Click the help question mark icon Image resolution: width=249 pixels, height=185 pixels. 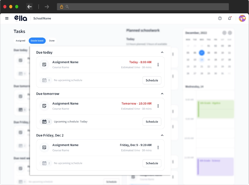220,18
